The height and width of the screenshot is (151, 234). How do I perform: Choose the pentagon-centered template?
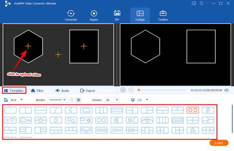56,120
